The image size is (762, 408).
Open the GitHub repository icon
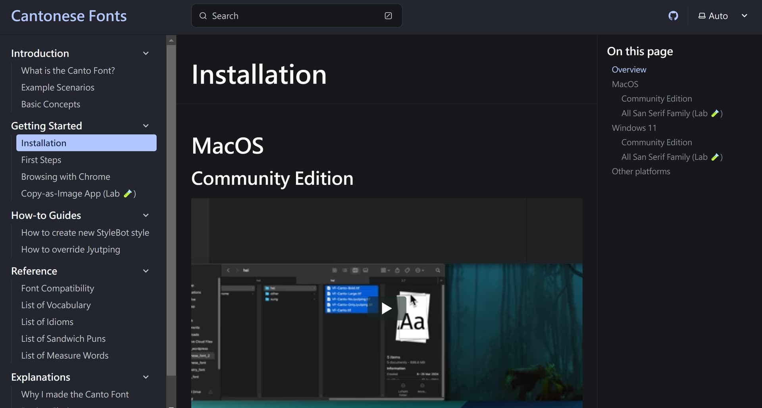point(673,16)
